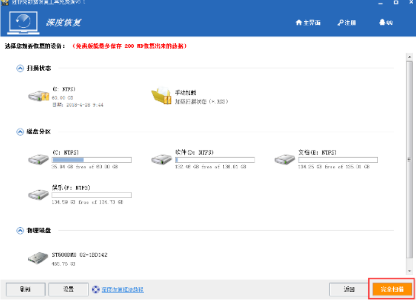The height and width of the screenshot is (304, 416).
Task: Select the C: NTFS partition drive icon
Action: pos(38,159)
